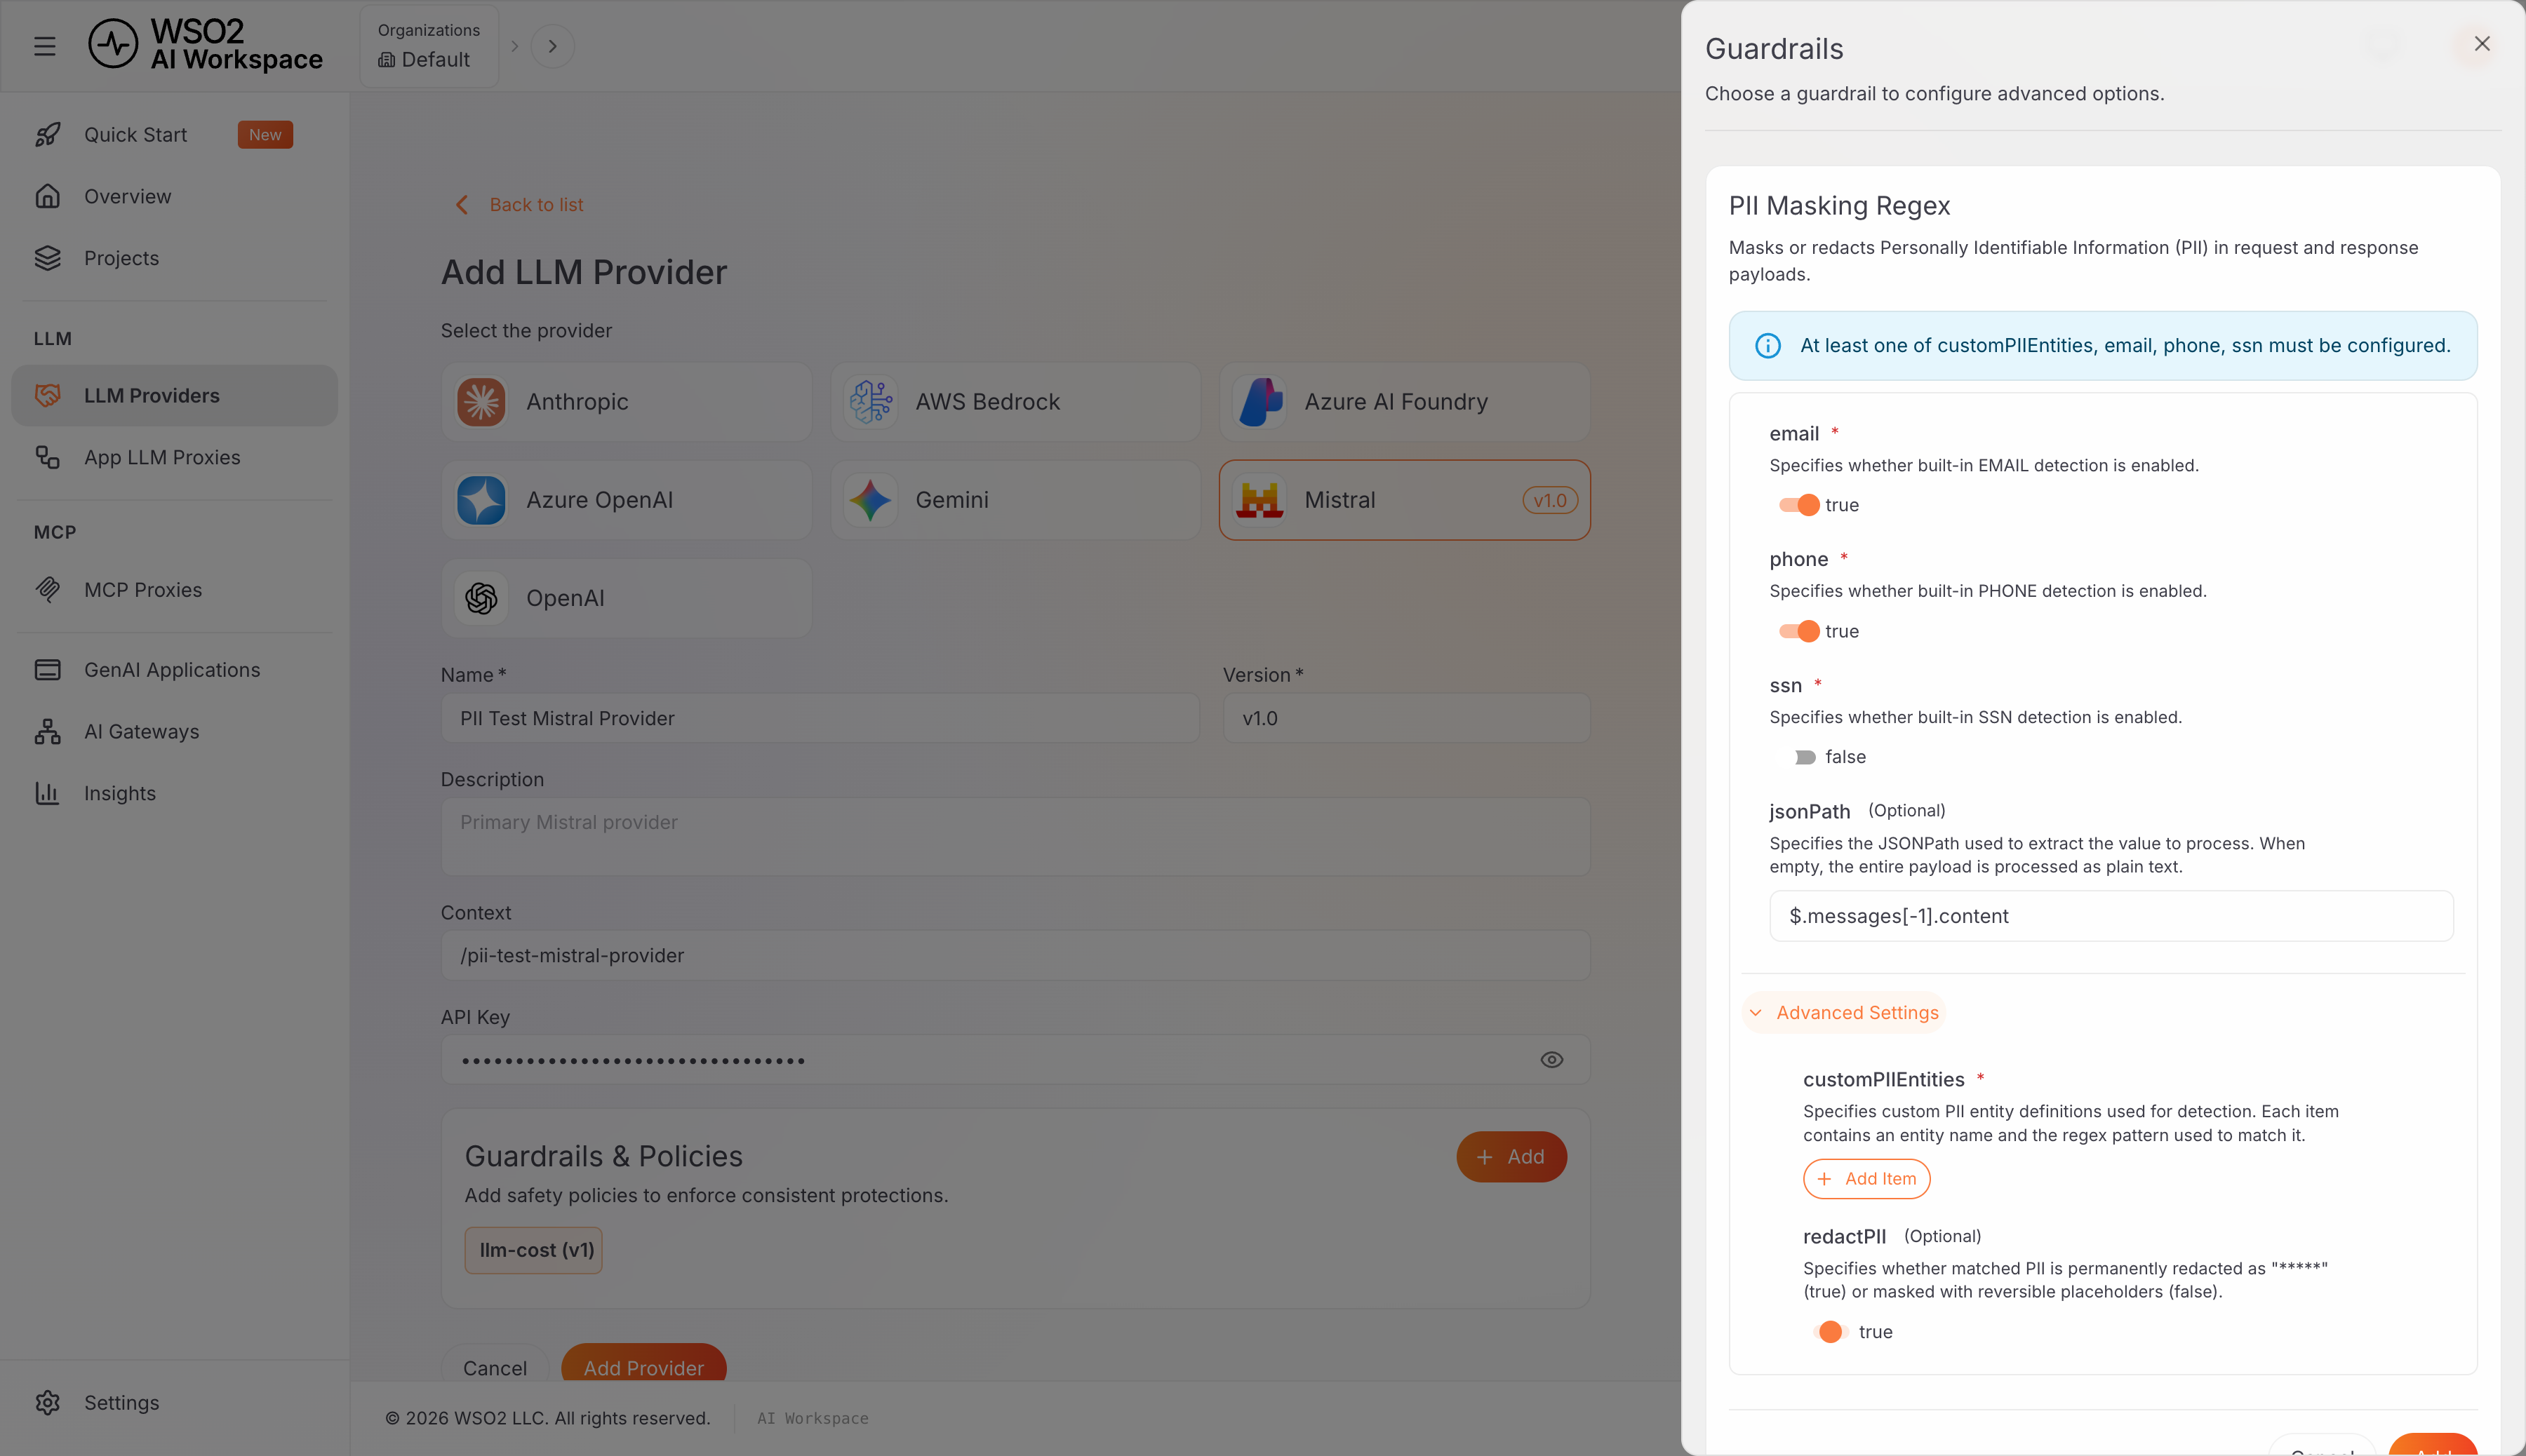
Task: Close the Guardrails panel
Action: pyautogui.click(x=2482, y=44)
